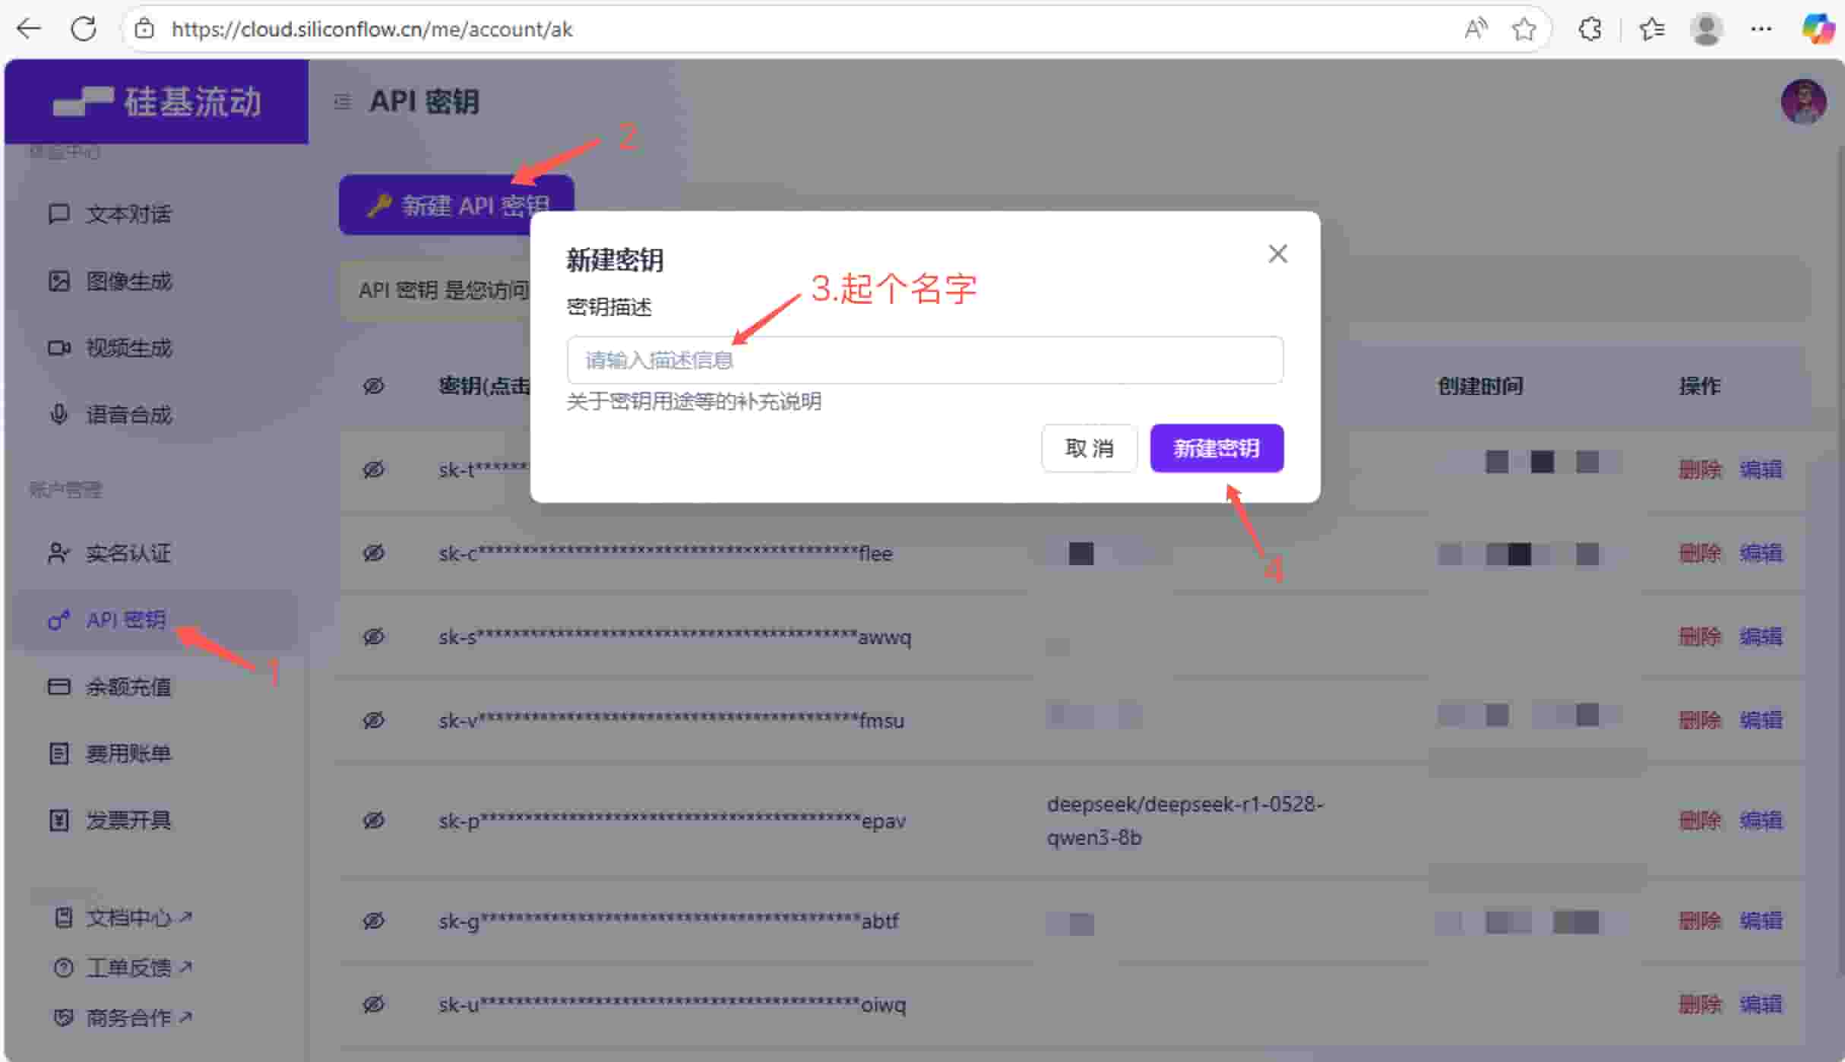1845x1062 pixels.
Task: Reload the page with the refresh icon
Action: pyautogui.click(x=84, y=29)
